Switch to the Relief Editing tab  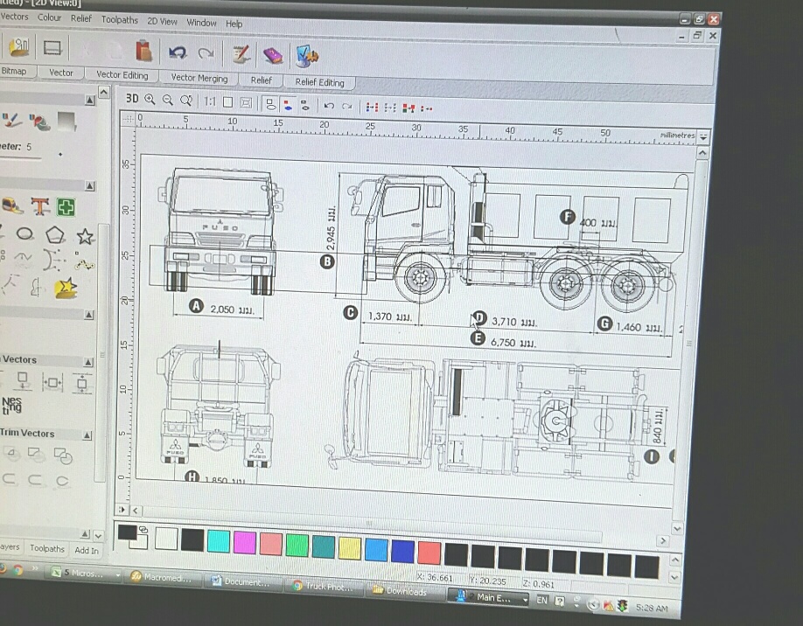pos(320,81)
